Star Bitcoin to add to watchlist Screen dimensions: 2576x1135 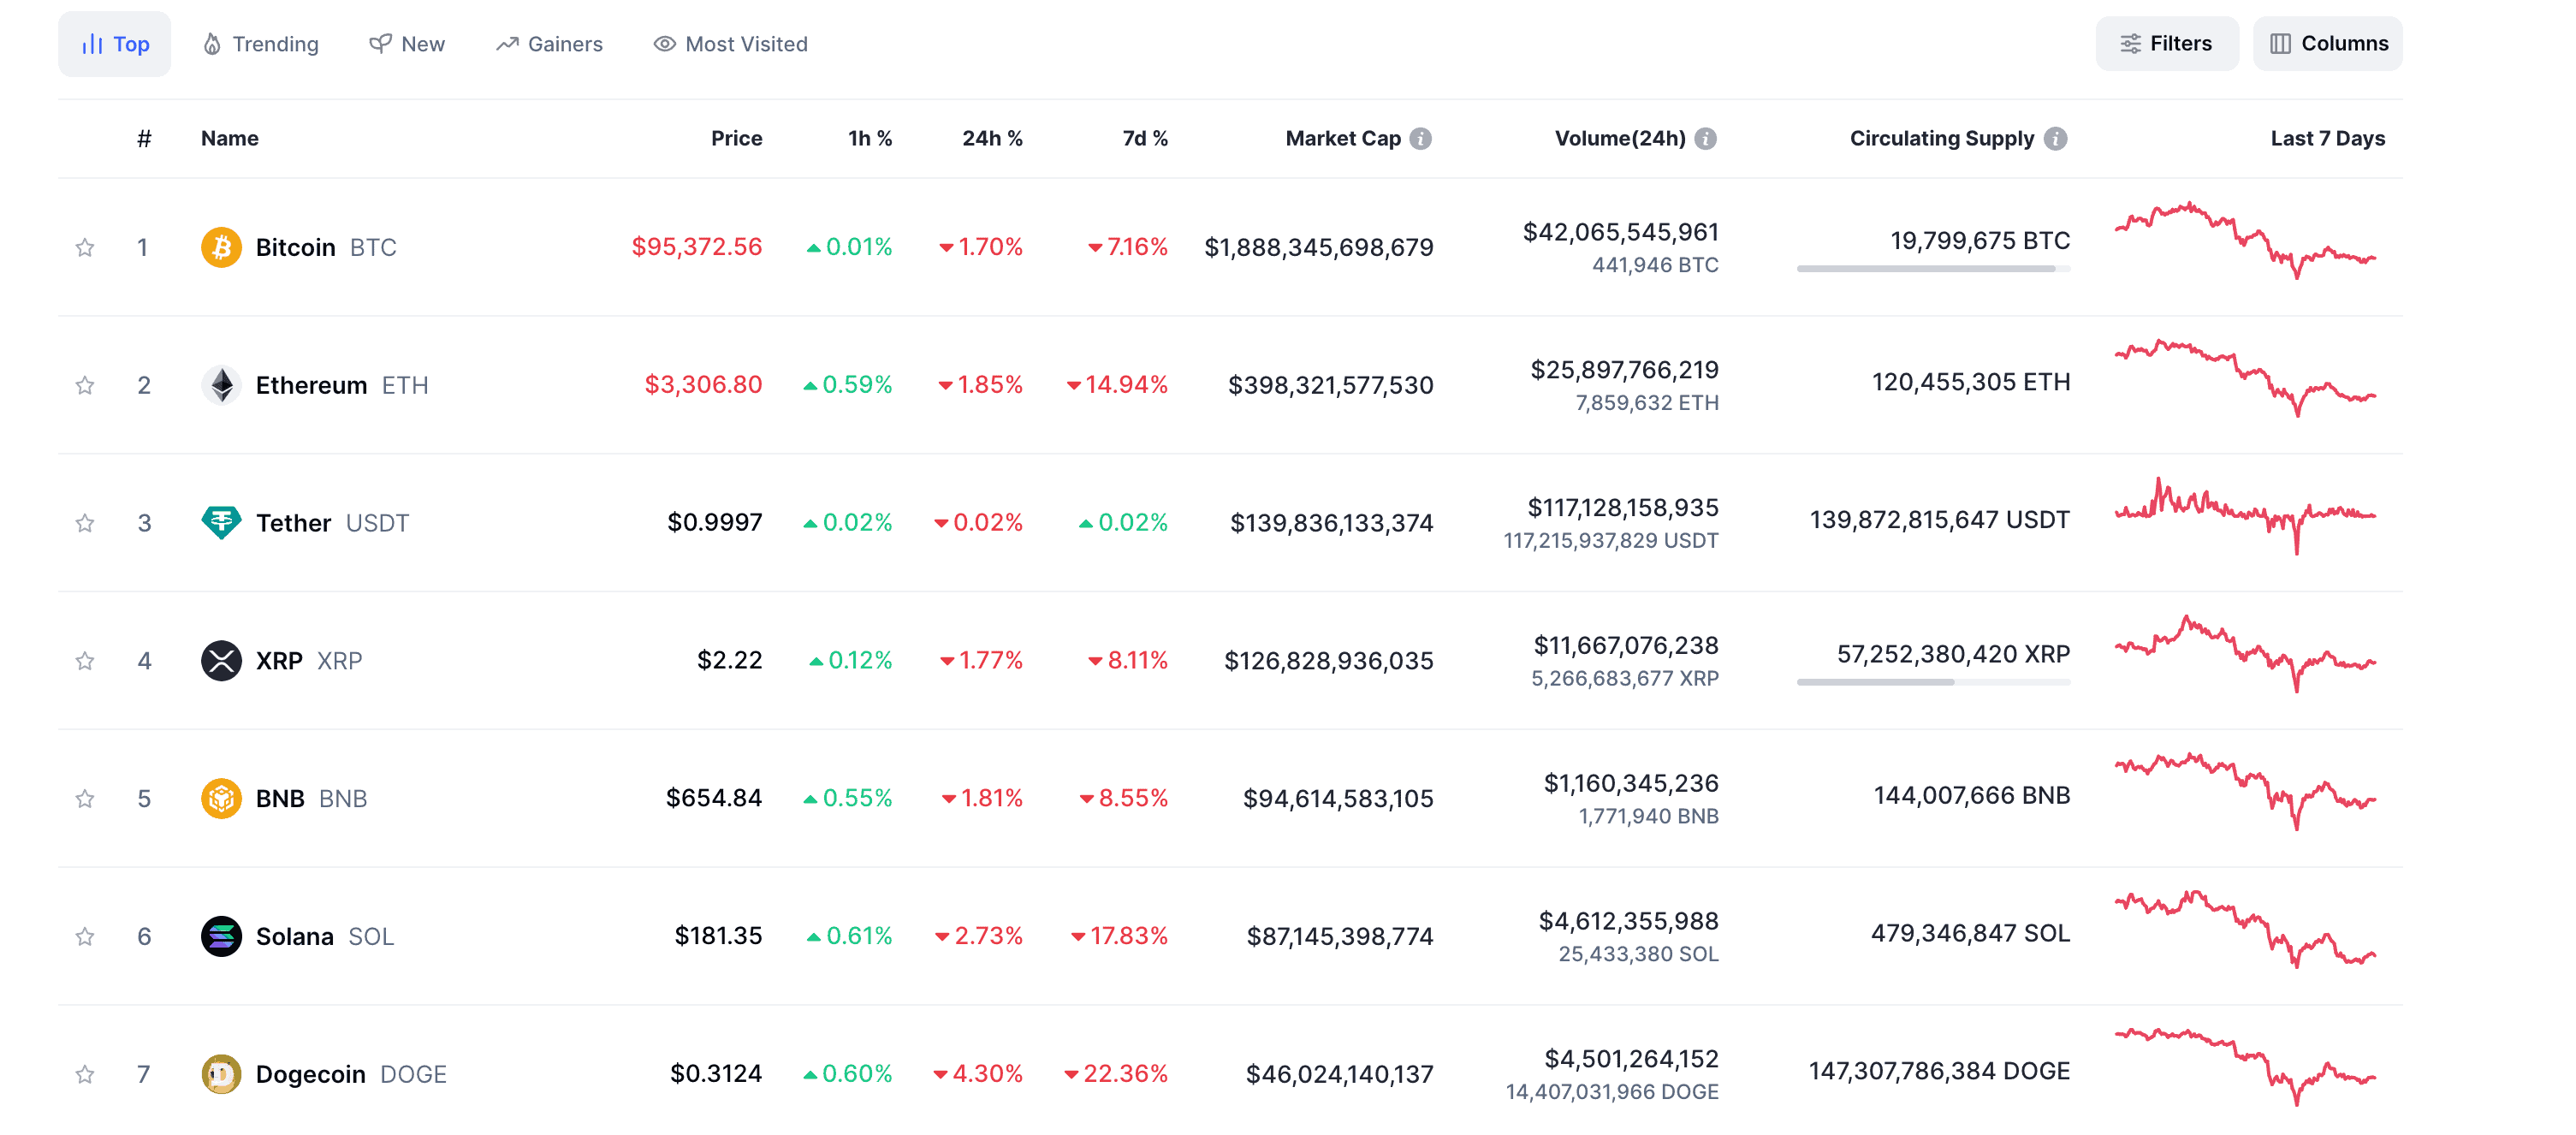click(85, 247)
